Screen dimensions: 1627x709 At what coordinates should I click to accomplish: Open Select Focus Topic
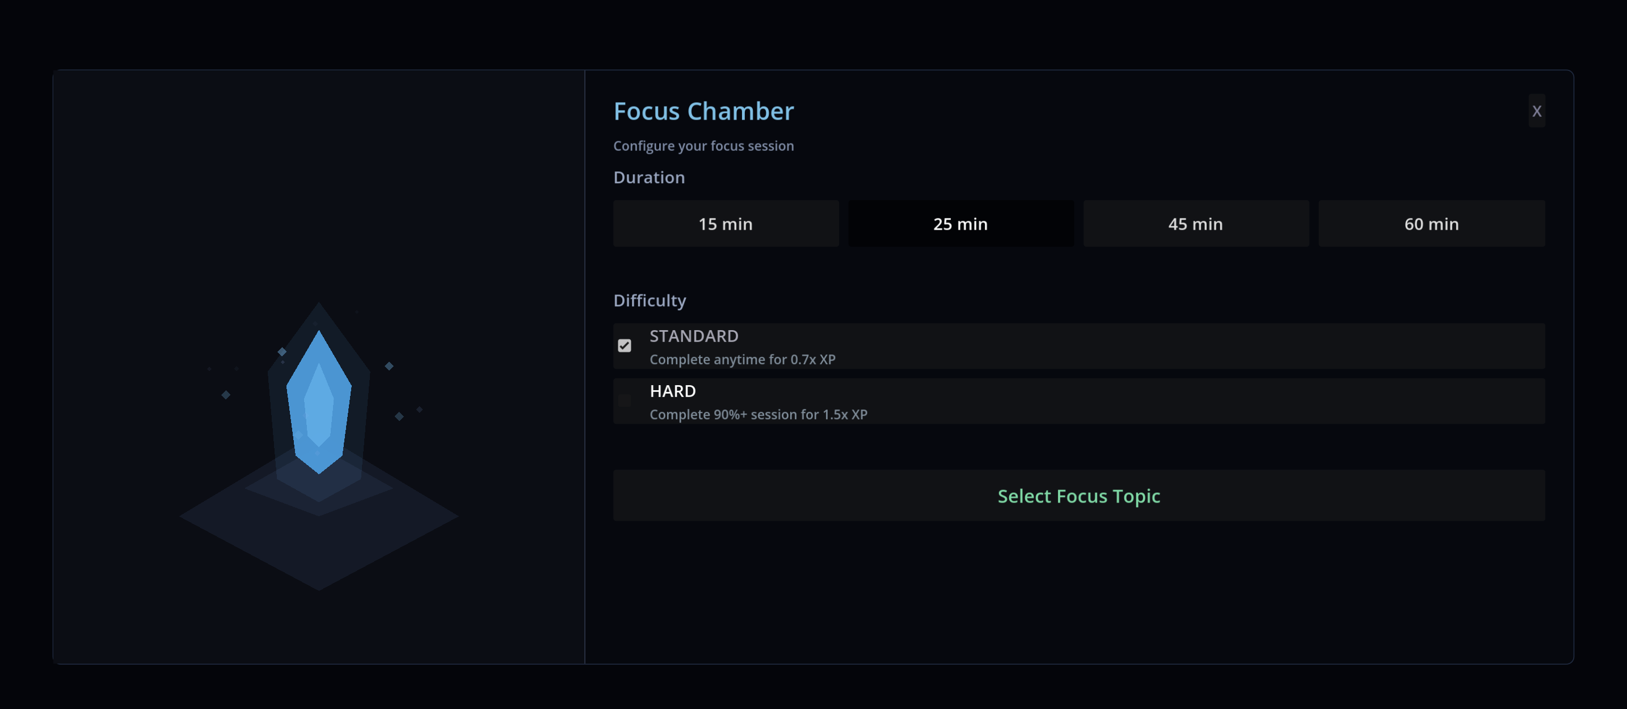(x=1078, y=496)
